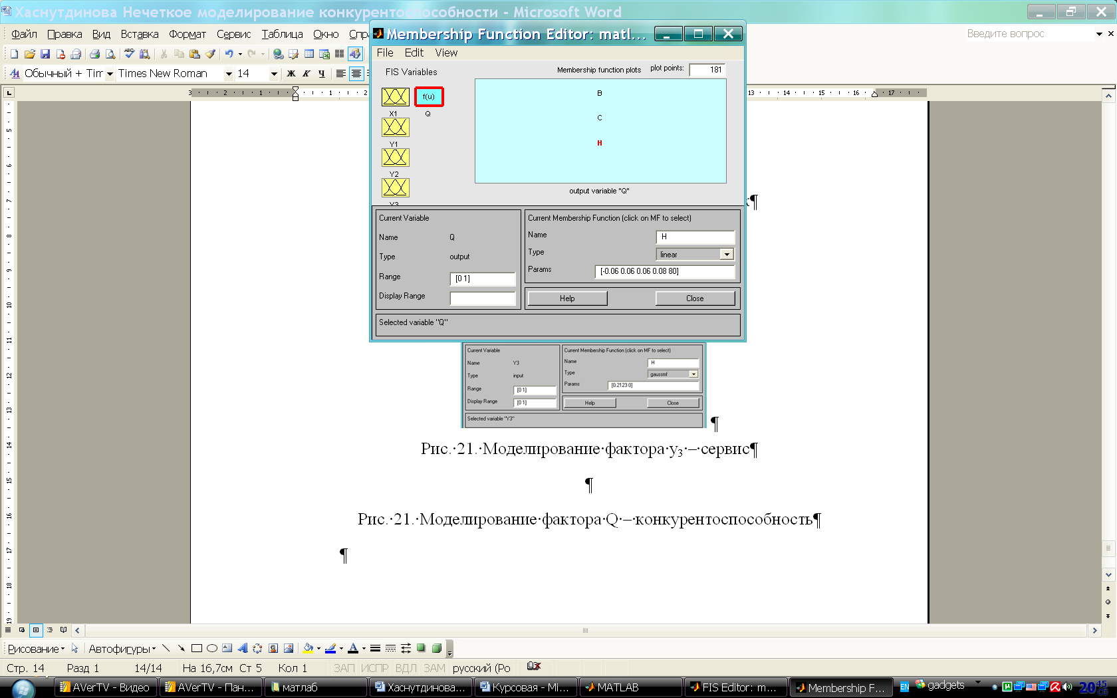This screenshot has height=698, width=1117.
Task: Expand the undo history dropdown arrow
Action: click(x=240, y=54)
